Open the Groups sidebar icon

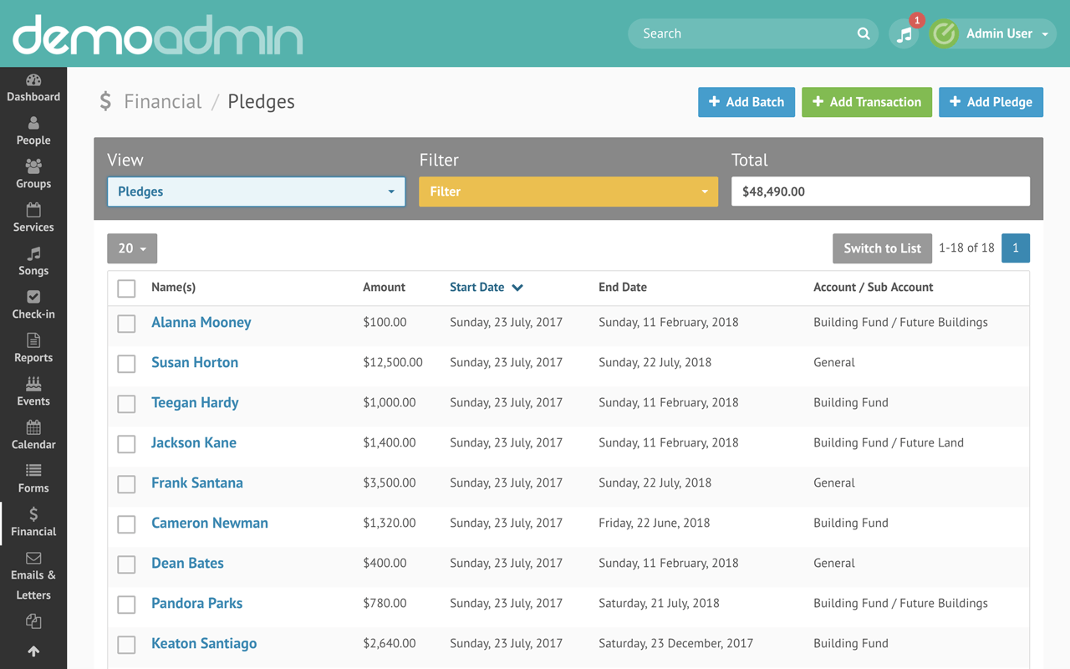(33, 166)
